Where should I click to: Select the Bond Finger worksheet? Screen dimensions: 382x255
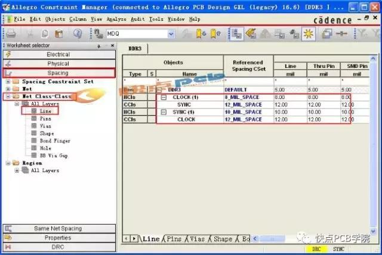pos(55,141)
